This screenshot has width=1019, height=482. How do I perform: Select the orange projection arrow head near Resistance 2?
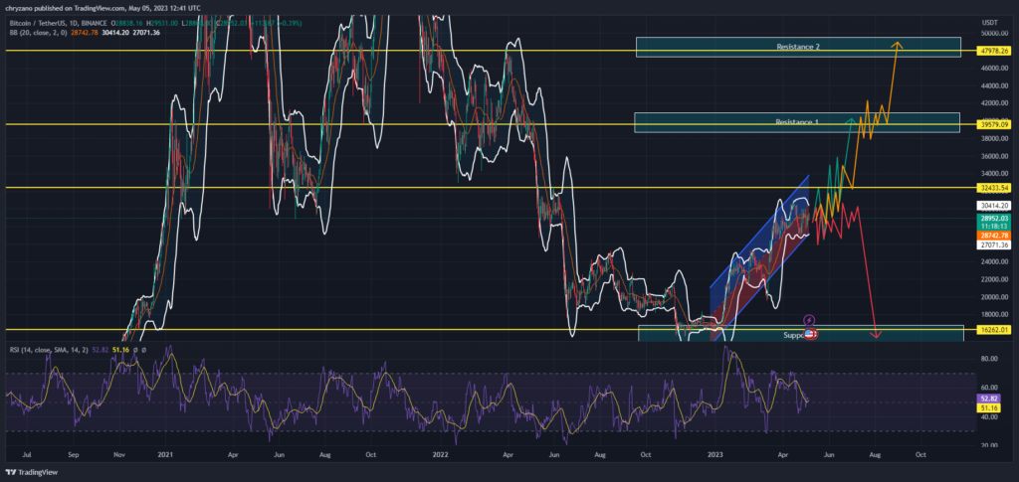pos(897,46)
